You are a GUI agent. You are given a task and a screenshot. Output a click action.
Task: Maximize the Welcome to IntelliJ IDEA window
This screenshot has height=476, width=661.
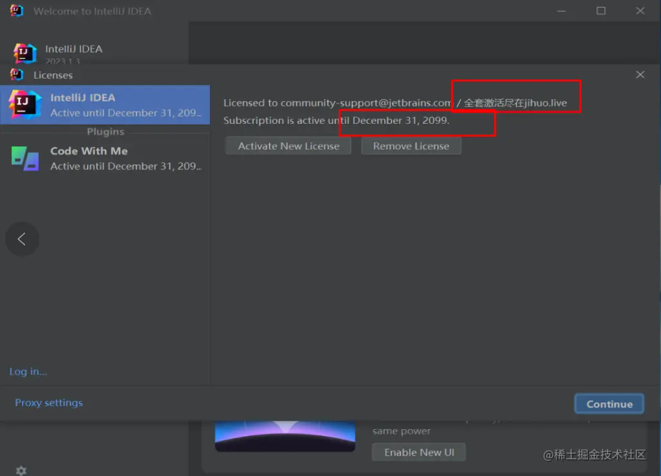pyautogui.click(x=601, y=11)
